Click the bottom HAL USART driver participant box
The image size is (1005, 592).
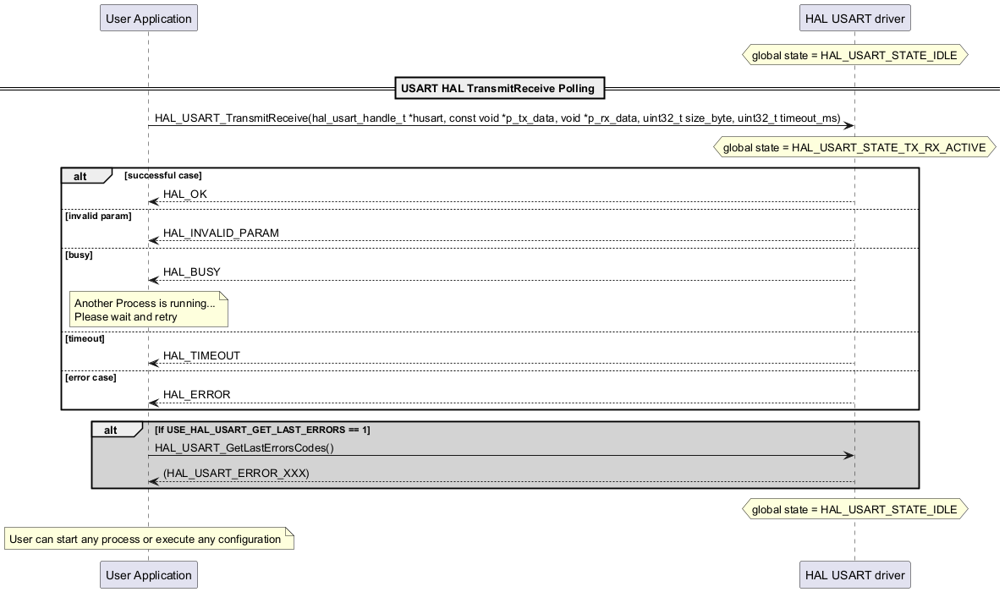click(854, 575)
